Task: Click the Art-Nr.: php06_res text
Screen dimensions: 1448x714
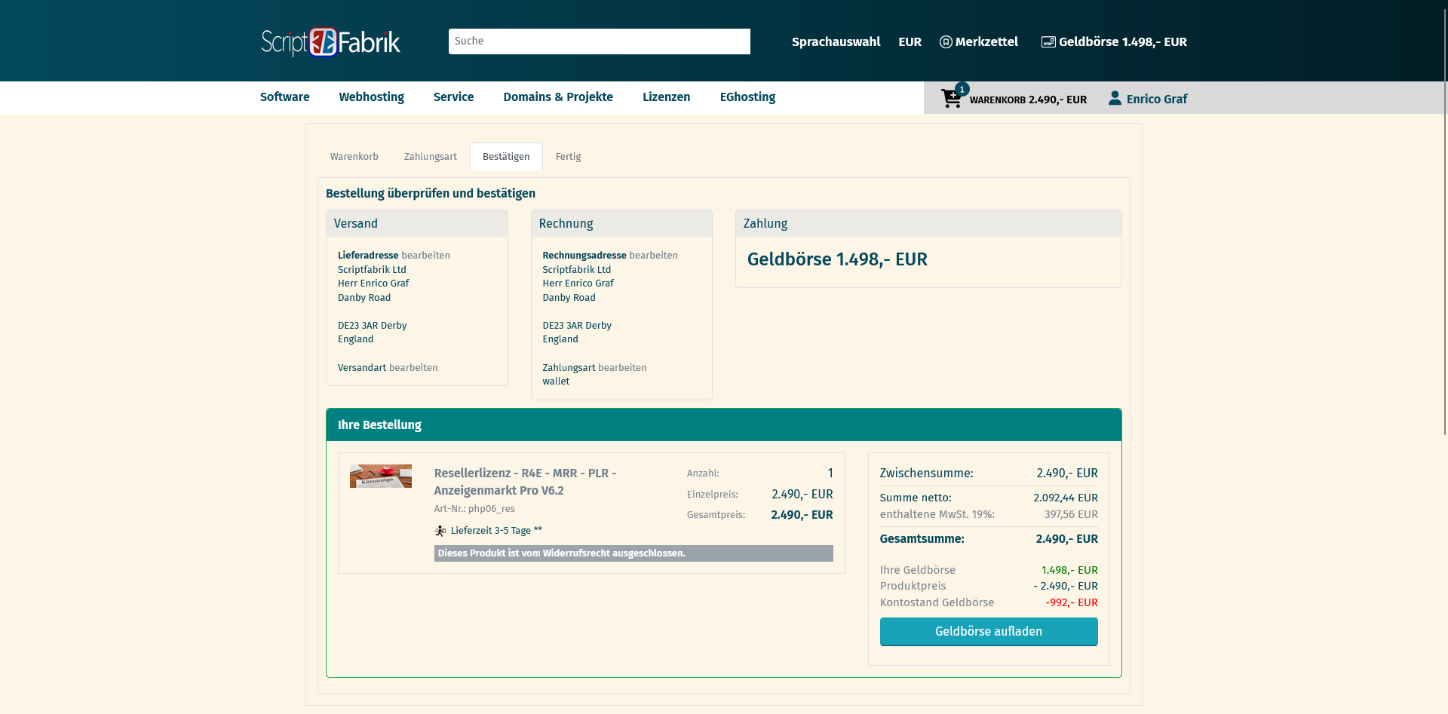Action: tap(474, 509)
